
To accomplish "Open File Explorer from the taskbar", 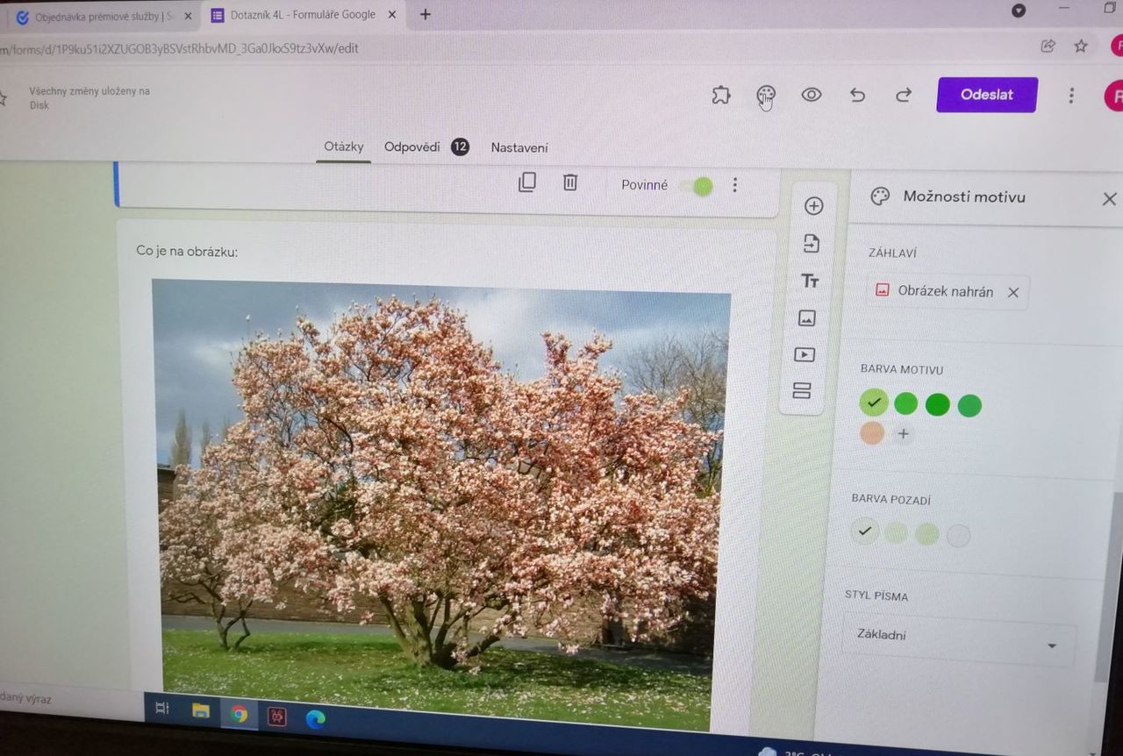I will click(x=201, y=710).
